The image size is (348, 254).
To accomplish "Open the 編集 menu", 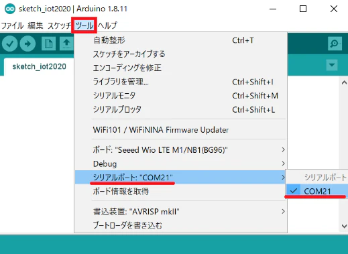I will click(x=36, y=25).
